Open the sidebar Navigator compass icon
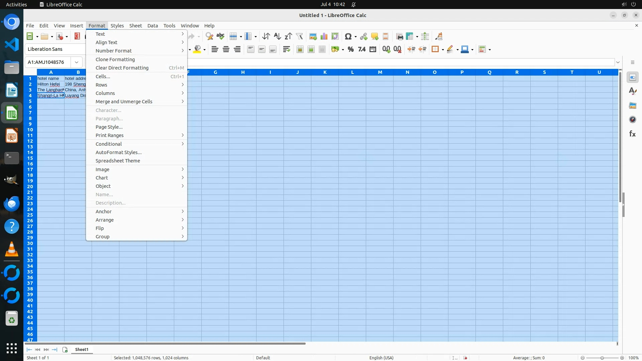Viewport: 642px width, 361px height. (632, 120)
